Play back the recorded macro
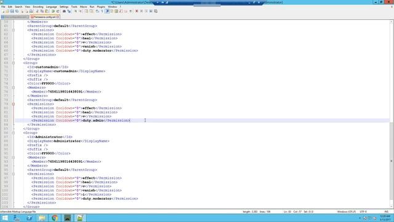This screenshot has height=222, width=394. pyautogui.click(x=146, y=11)
